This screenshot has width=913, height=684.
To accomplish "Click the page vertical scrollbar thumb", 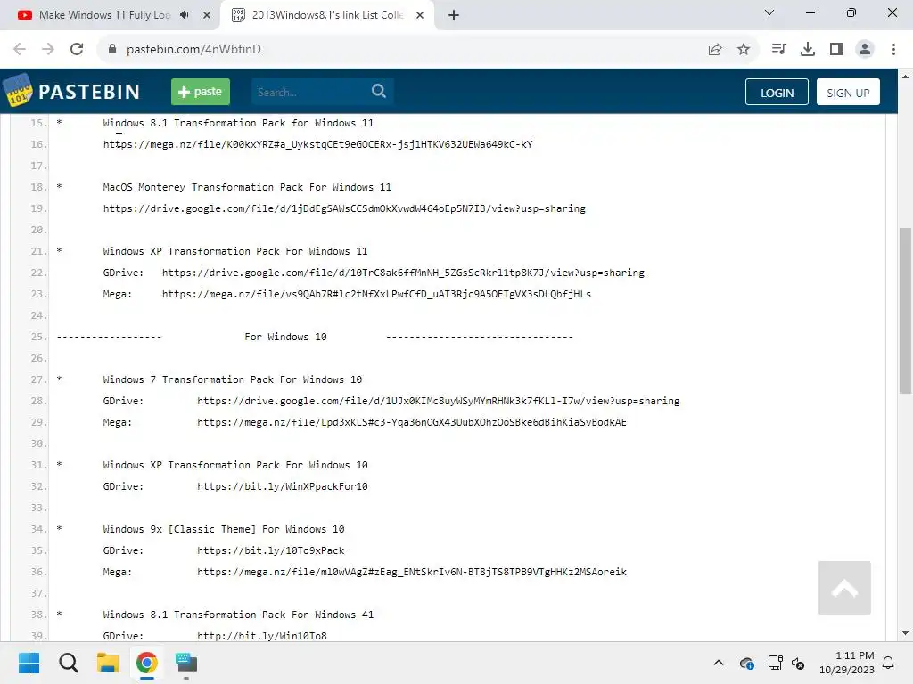I will click(905, 311).
